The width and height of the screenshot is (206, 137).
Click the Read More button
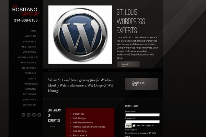click(128, 64)
